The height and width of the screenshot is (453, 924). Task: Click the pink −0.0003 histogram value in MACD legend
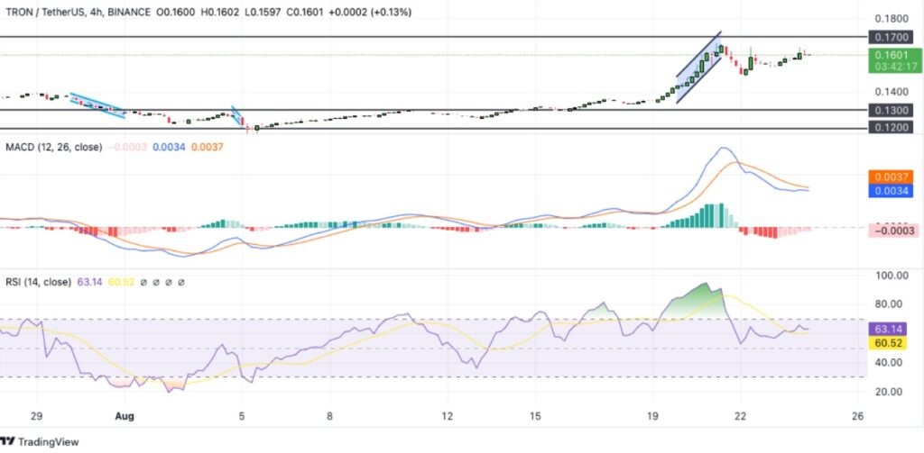click(127, 147)
